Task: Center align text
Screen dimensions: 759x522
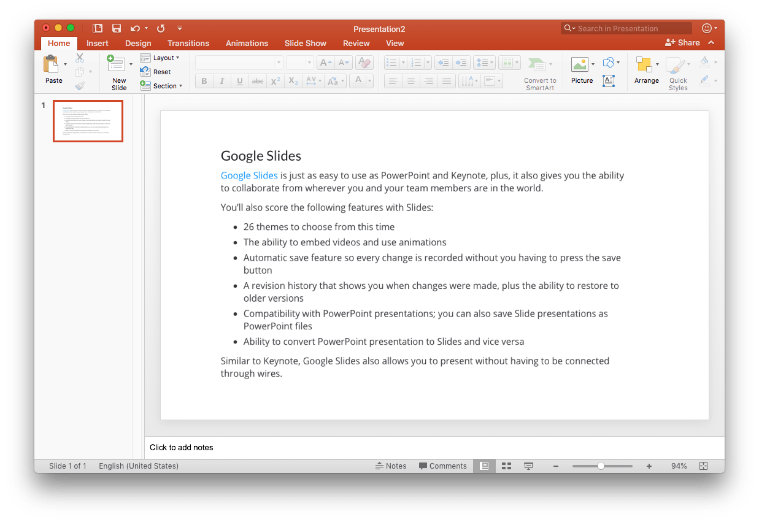Action: coord(411,81)
